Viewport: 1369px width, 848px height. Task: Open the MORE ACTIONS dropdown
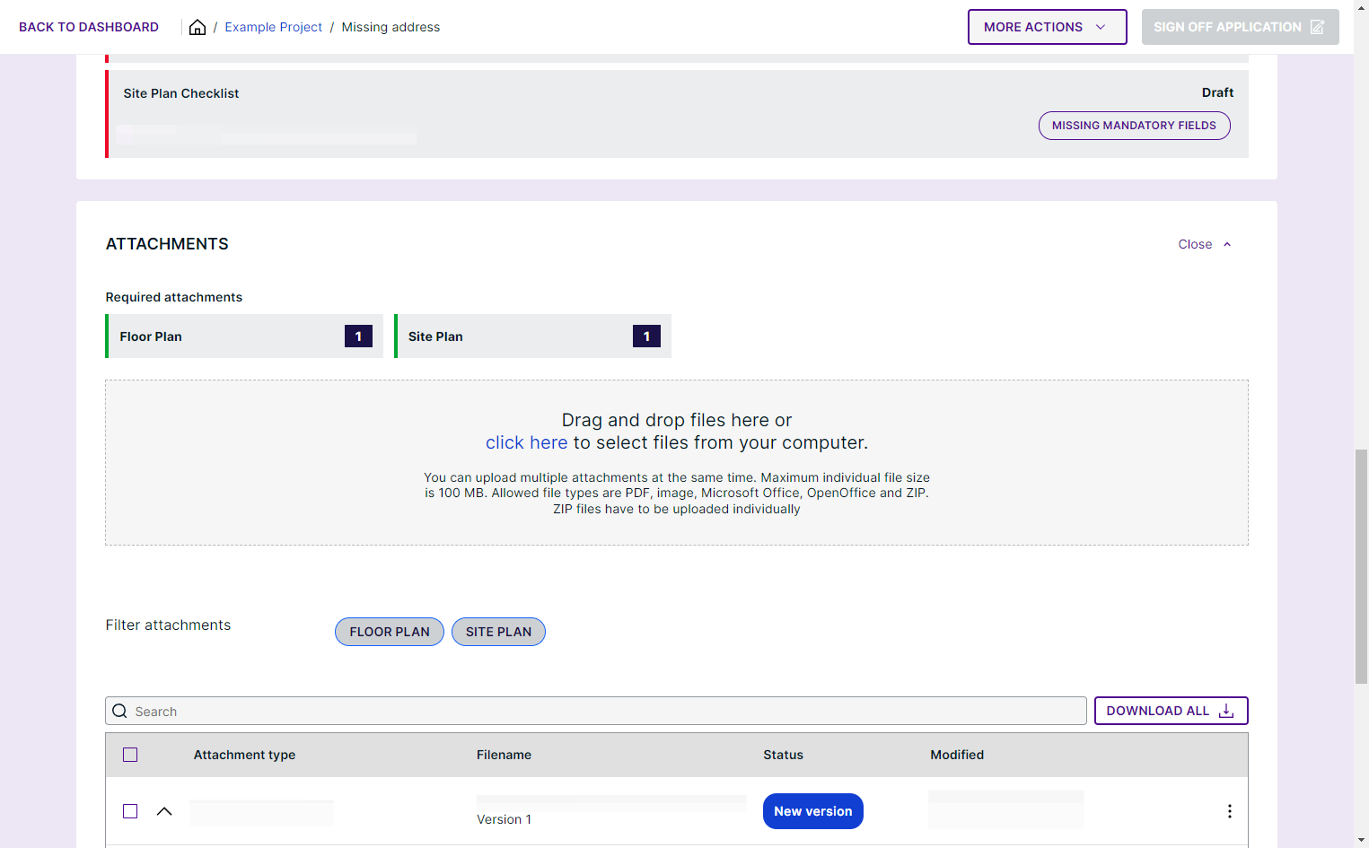point(1047,27)
